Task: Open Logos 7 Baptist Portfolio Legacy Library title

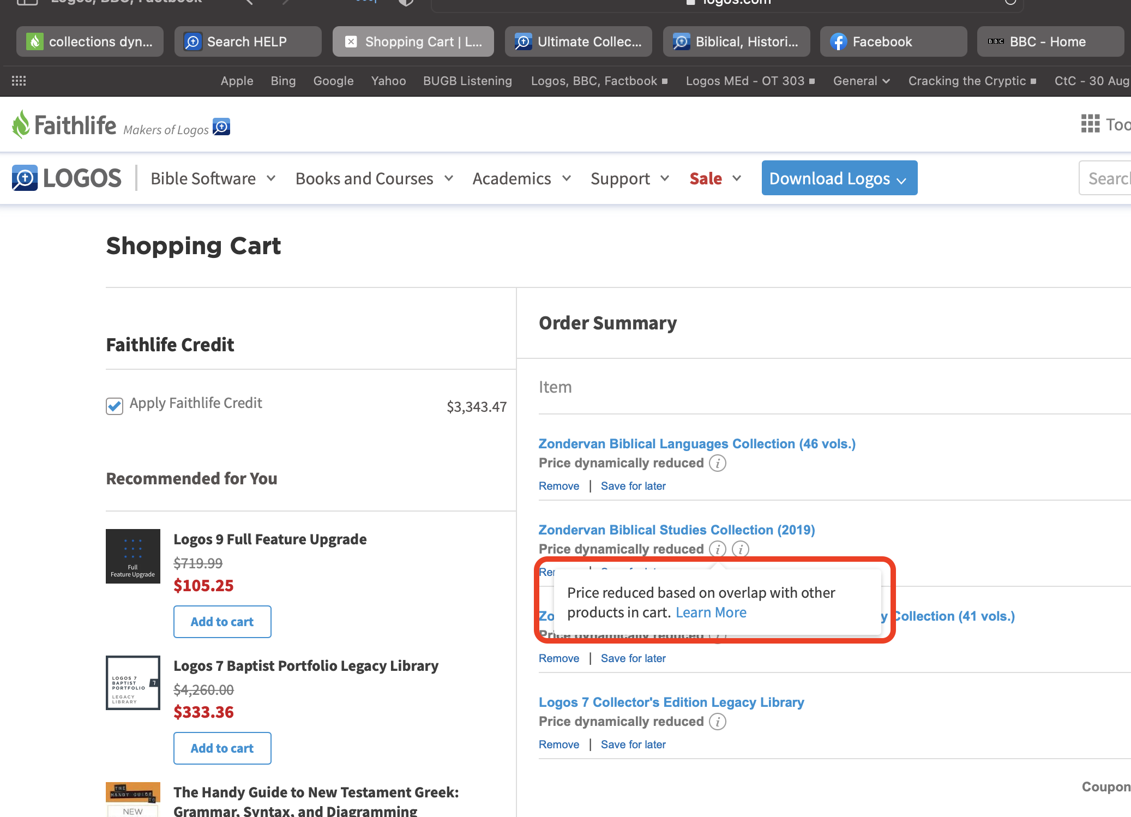Action: 306,666
